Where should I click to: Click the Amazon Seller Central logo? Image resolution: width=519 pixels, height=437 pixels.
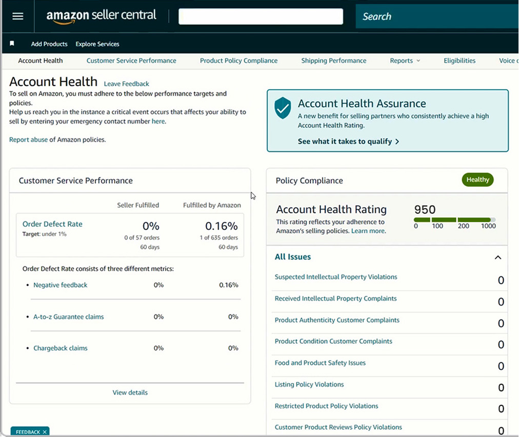101,16
